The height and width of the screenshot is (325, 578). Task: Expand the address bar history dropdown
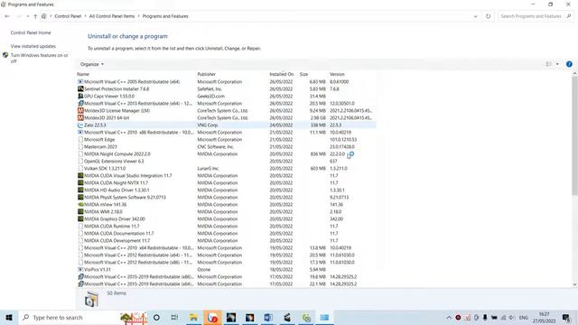[x=475, y=16]
